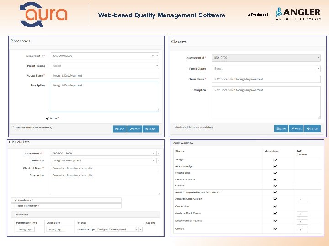
Task: Click the Description textarea in Clauses
Action: click(266, 102)
